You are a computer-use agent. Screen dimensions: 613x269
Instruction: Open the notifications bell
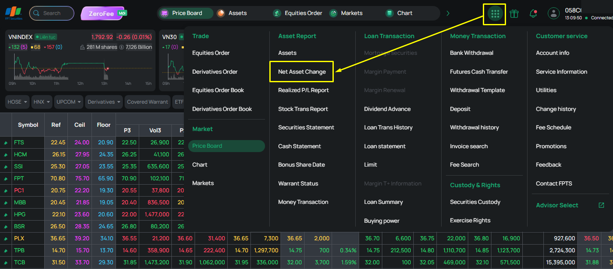tap(533, 14)
